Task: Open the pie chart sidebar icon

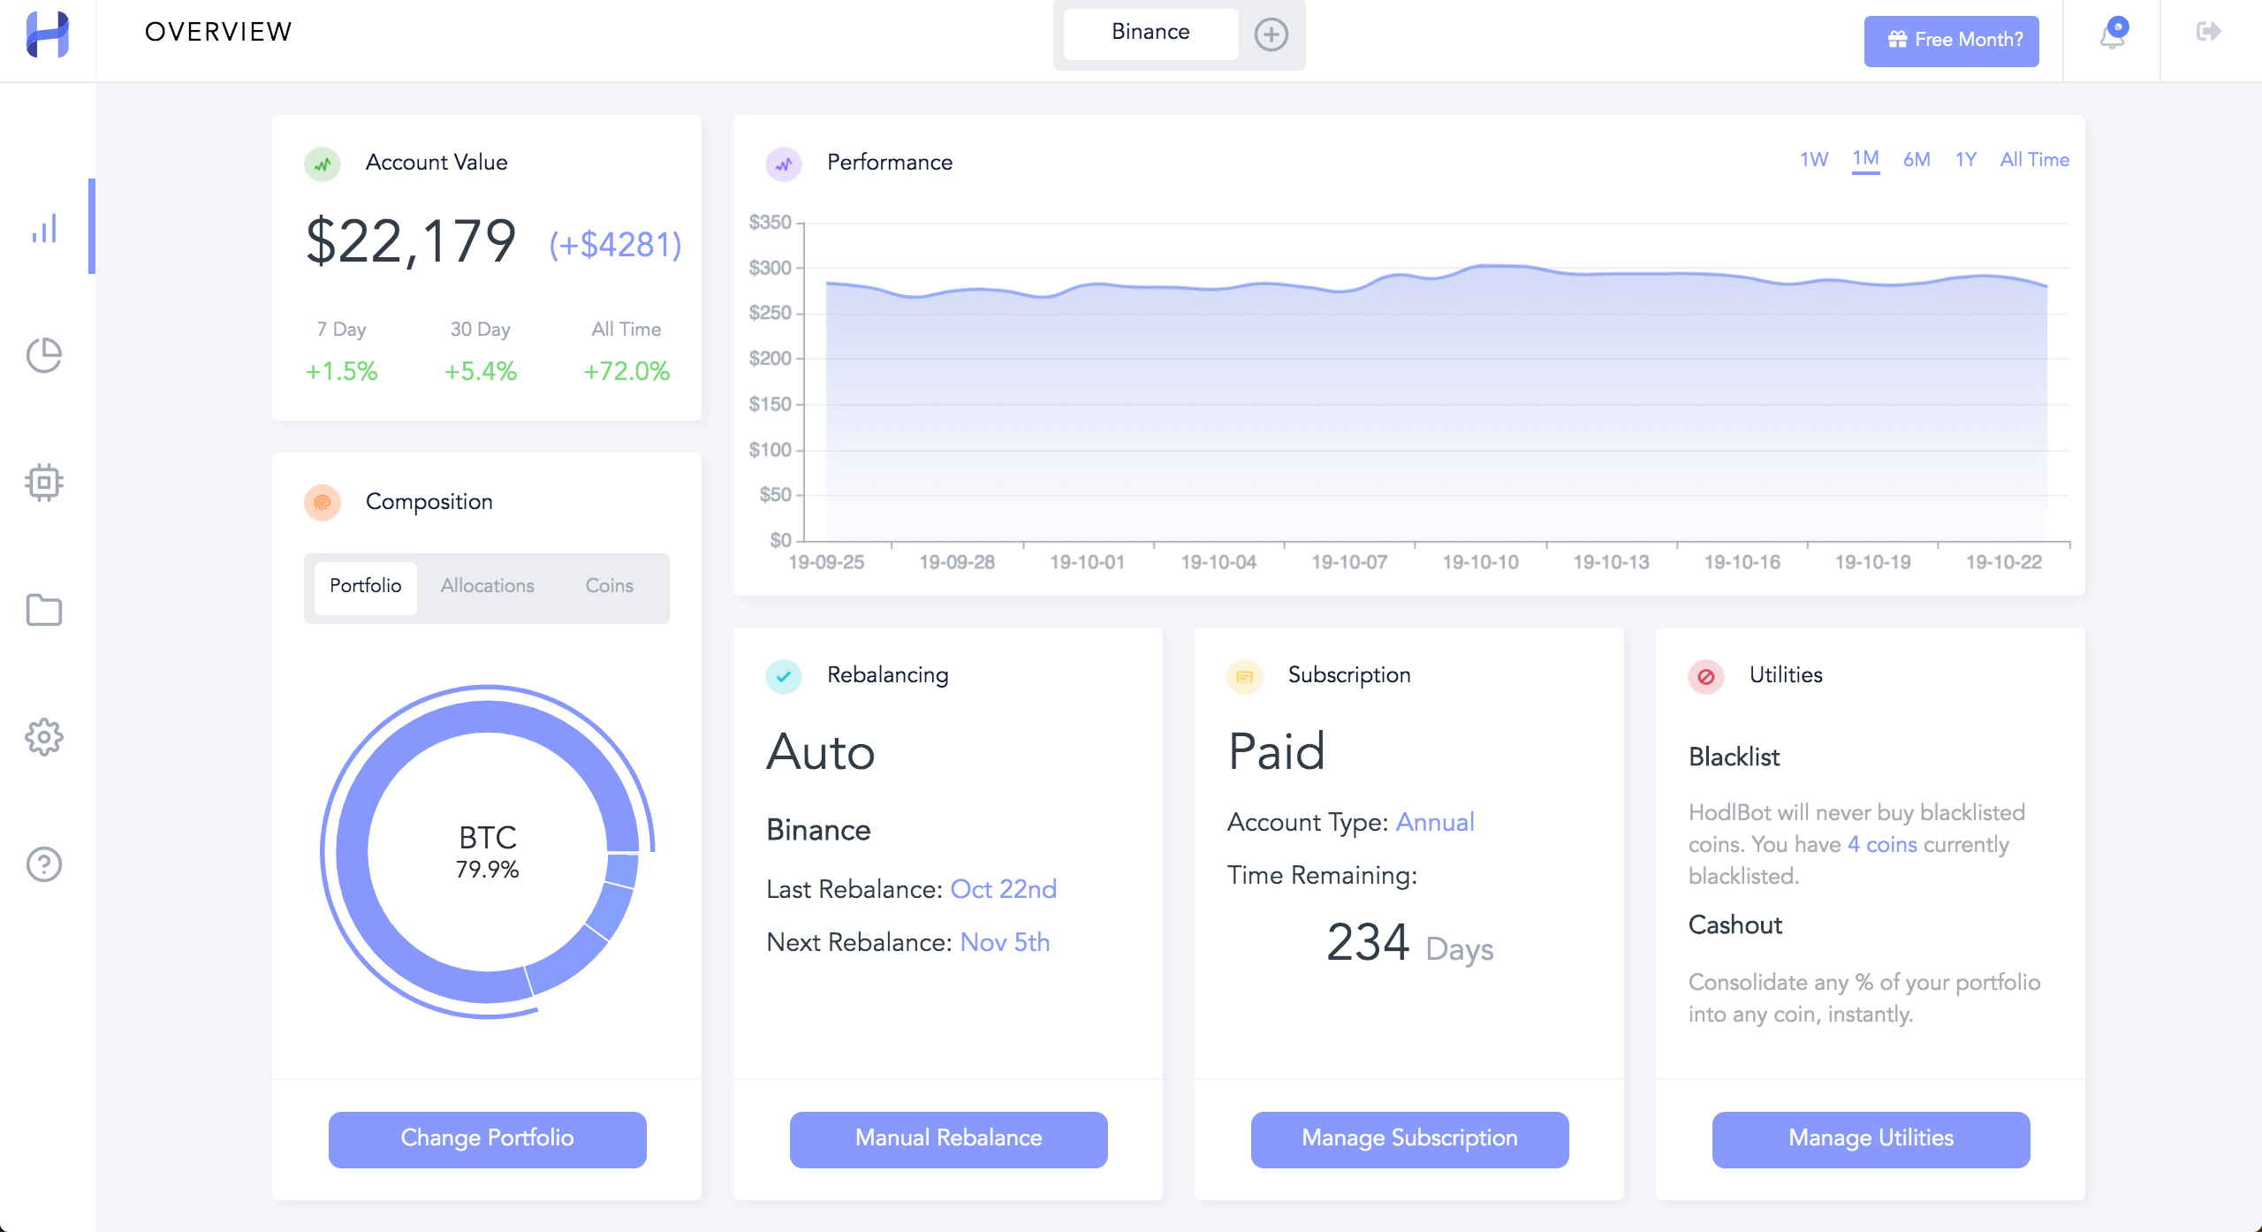Action: coord(44,355)
